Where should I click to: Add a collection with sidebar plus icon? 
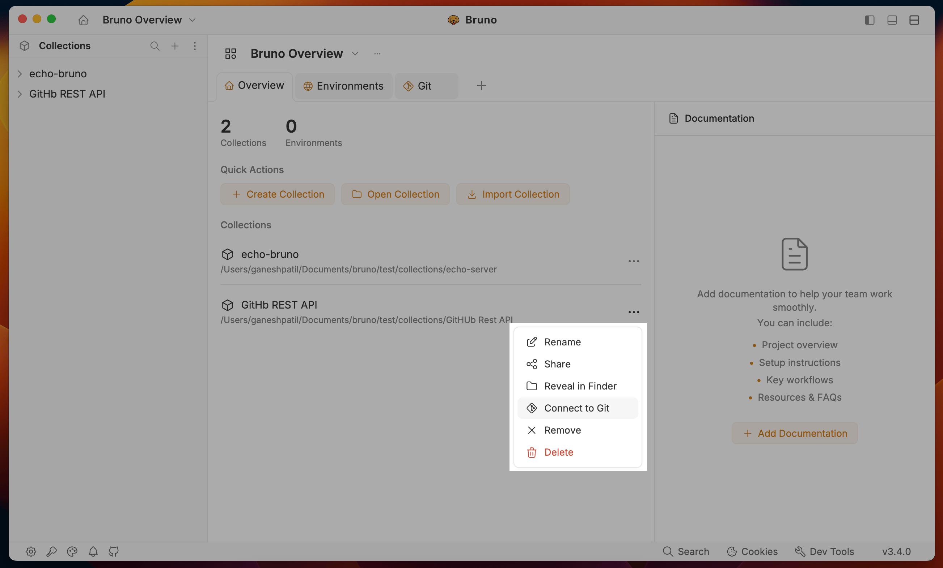174,46
